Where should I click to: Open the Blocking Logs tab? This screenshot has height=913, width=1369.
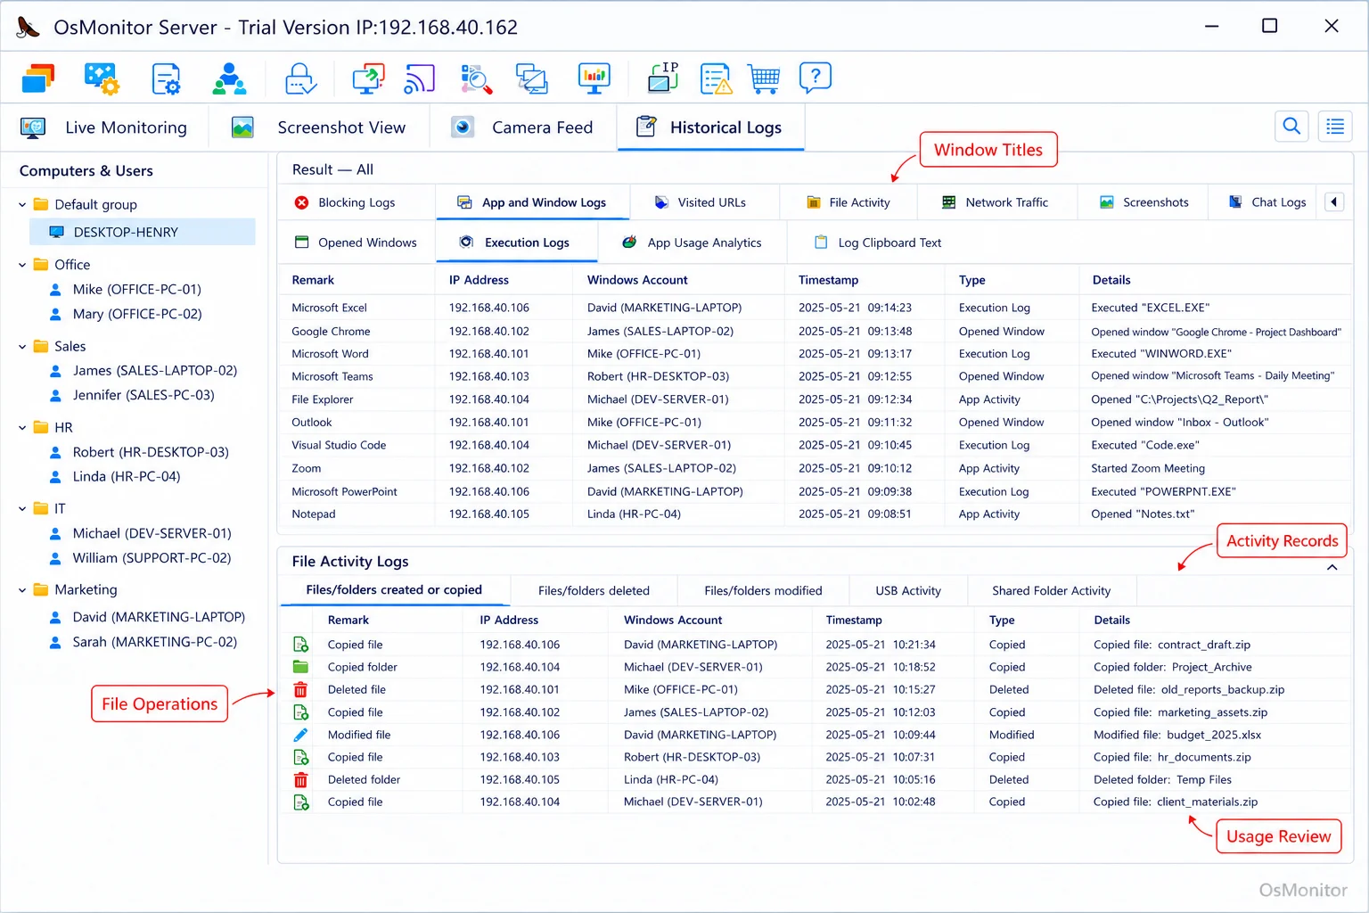(x=357, y=202)
